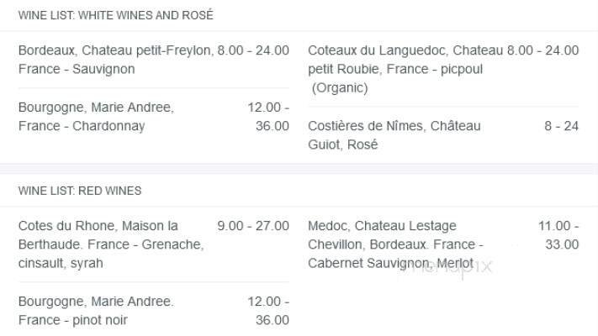Click the menupix watermark
Viewport: 598px width, 336px height.
[460, 267]
